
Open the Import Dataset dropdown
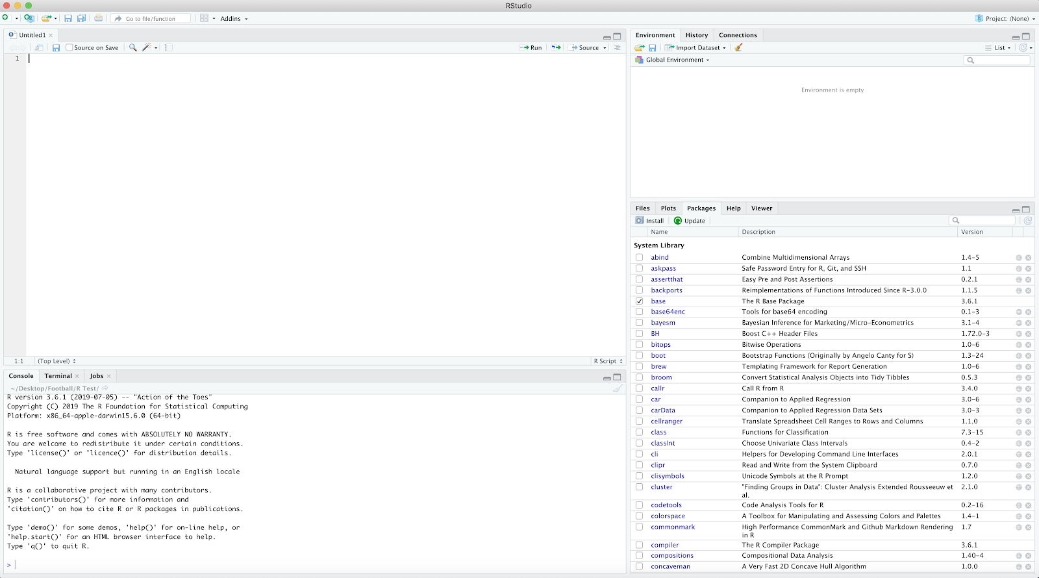click(x=695, y=47)
